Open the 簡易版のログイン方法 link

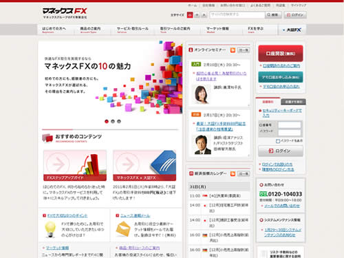click(x=278, y=169)
